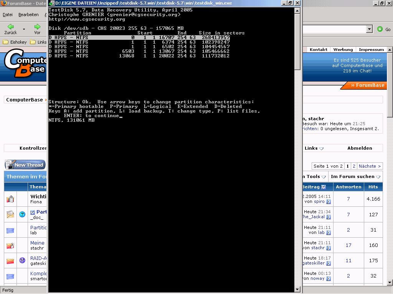Go to last post by noway
This screenshot has height=294, width=393.
coord(329,279)
